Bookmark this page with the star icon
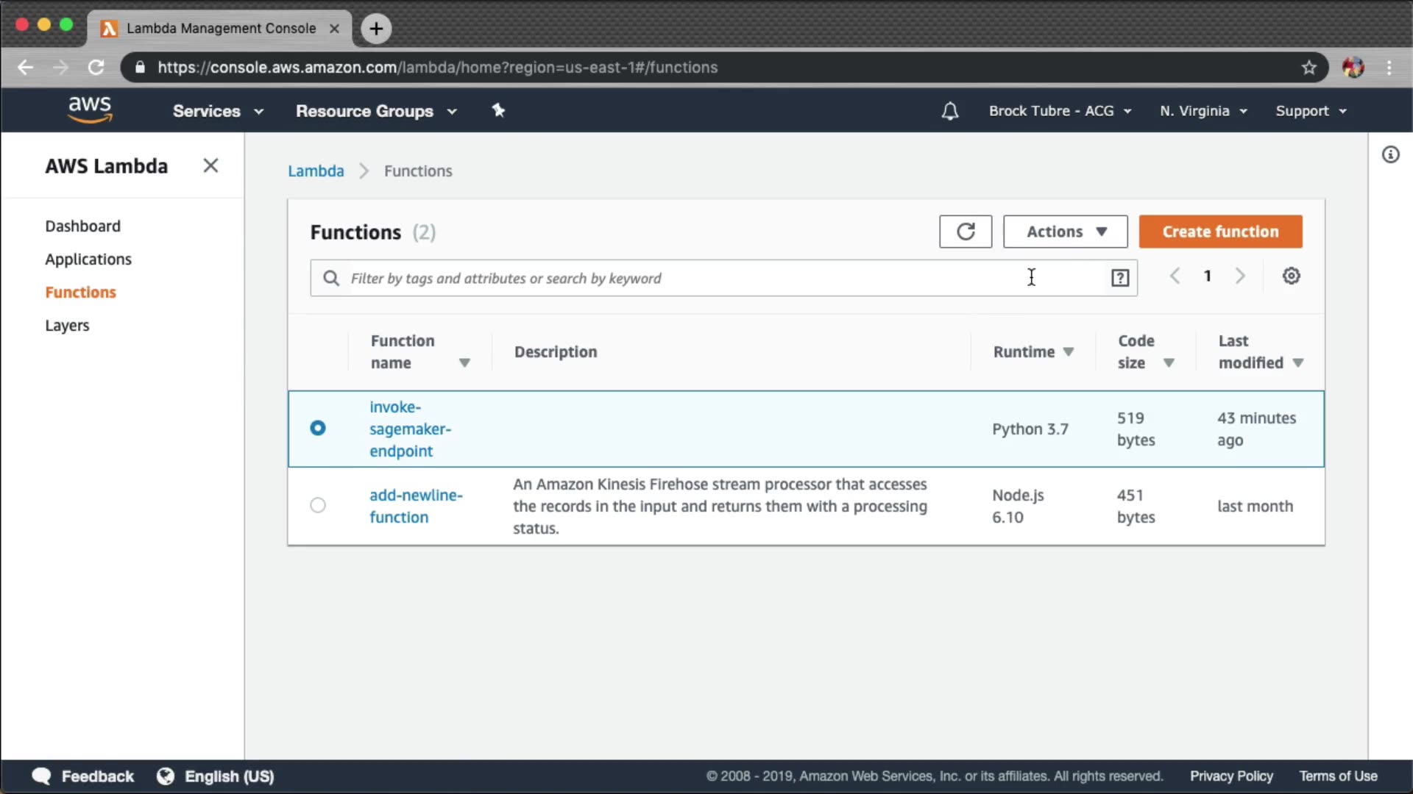 click(x=1308, y=68)
